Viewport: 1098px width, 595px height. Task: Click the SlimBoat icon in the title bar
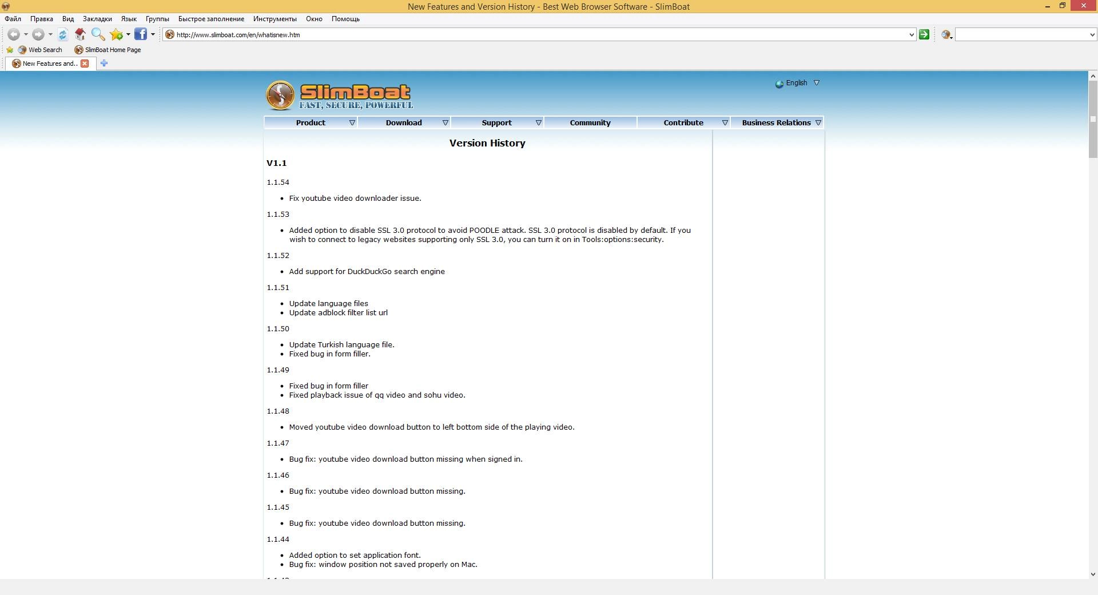[x=6, y=6]
